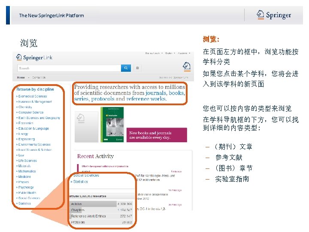Click the 参考文献 bullet text

(x=229, y=157)
